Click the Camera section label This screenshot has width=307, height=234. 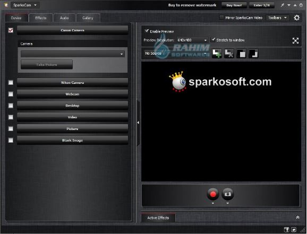(27, 44)
